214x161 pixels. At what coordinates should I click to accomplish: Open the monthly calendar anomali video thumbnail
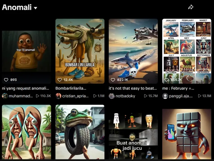click(x=187, y=51)
